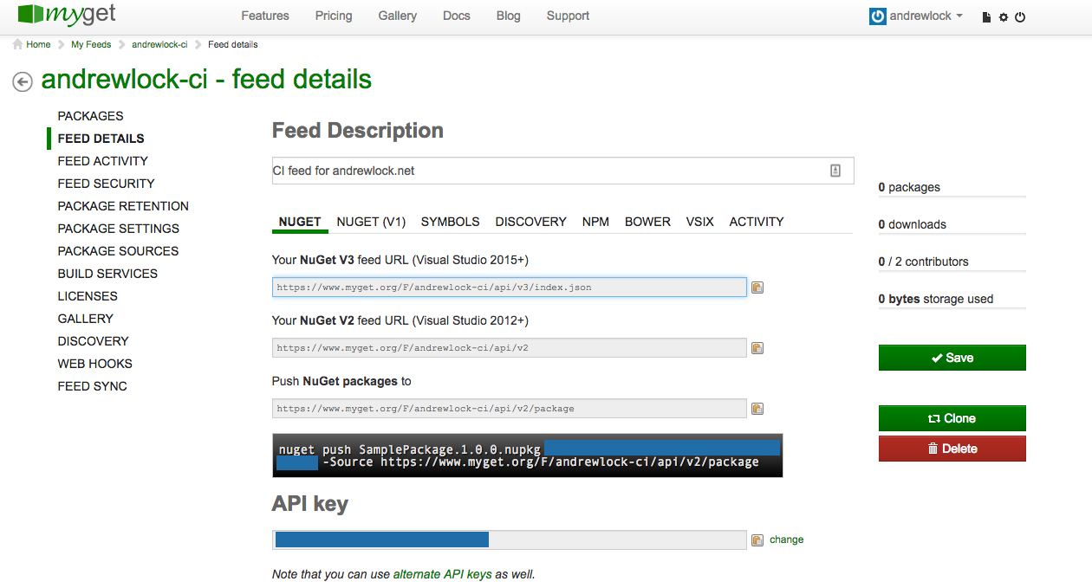This screenshot has width=1092, height=588.
Task: Open the settings gear icon in top bar
Action: [1004, 17]
